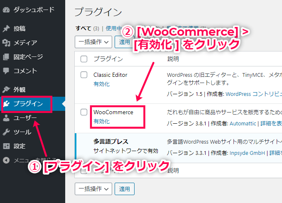The height and width of the screenshot is (203, 282).
Task: Open the Inpsyde GmbH author link
Action: pyautogui.click(x=247, y=153)
